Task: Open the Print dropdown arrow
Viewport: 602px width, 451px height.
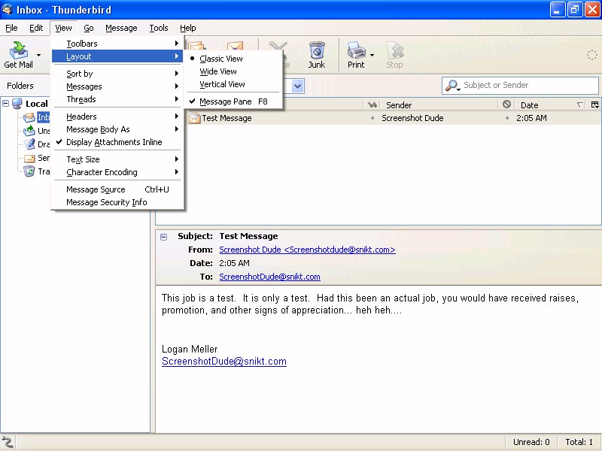Action: (x=372, y=55)
